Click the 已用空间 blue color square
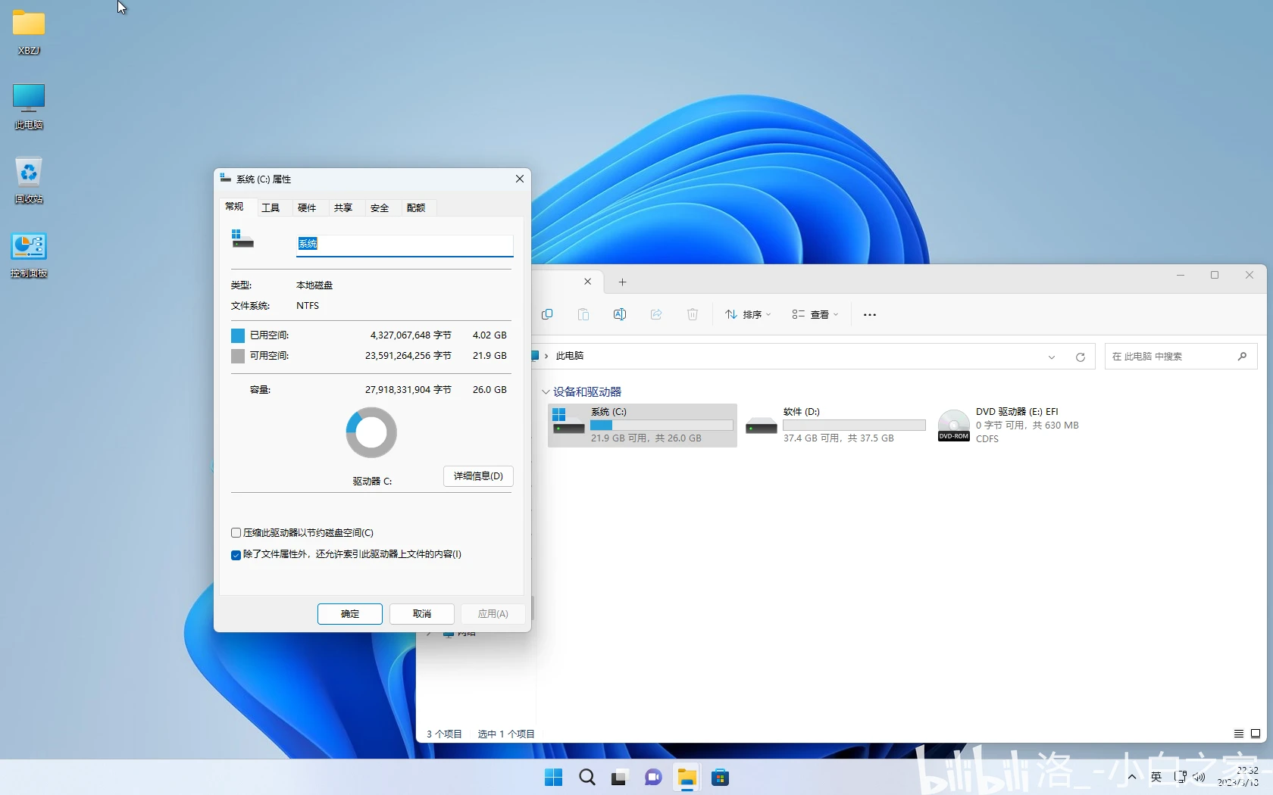The height and width of the screenshot is (795, 1273). (238, 335)
